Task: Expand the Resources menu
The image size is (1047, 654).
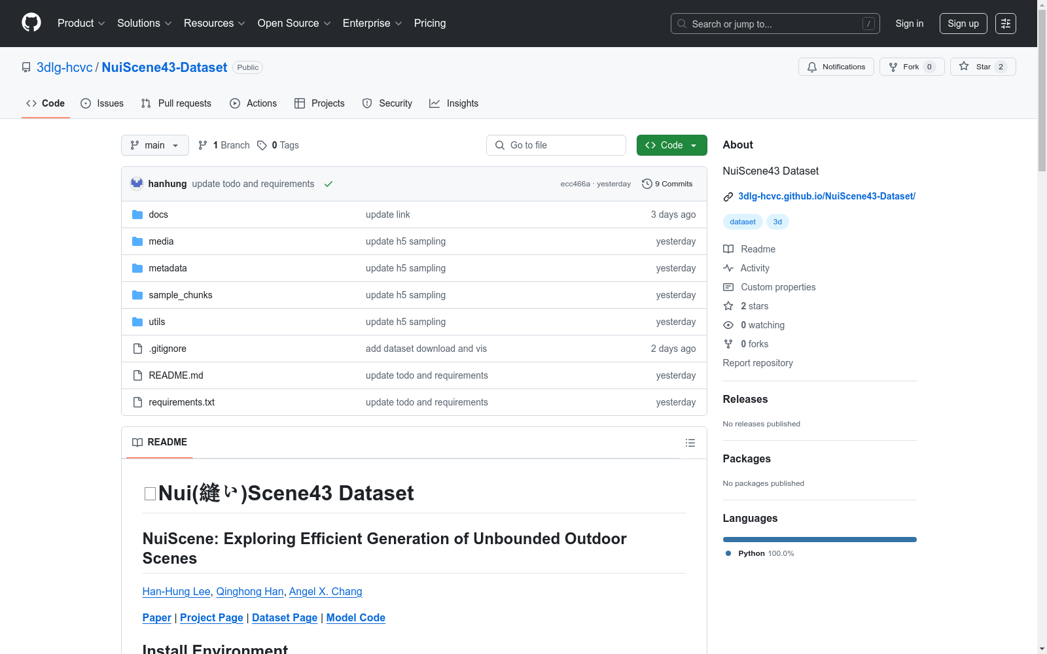Action: coord(215,24)
